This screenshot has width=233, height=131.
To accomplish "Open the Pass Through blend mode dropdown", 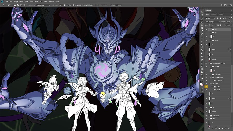I will 213,22.
